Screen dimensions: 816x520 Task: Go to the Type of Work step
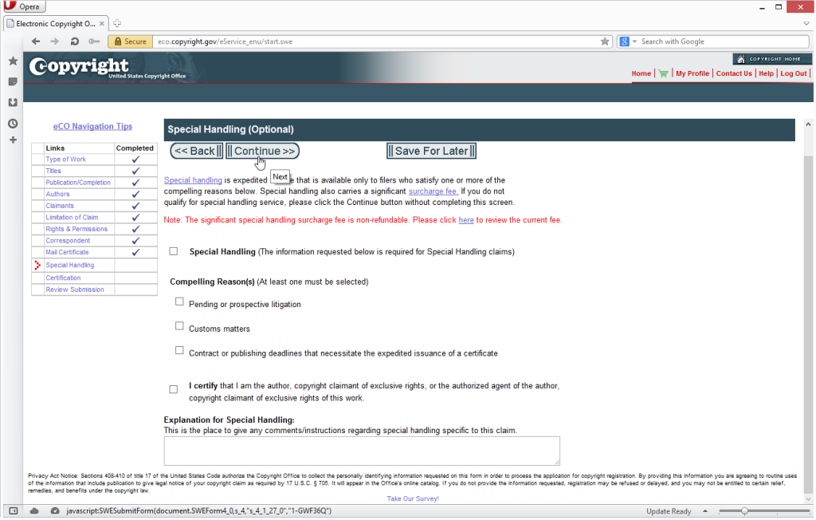[x=65, y=160]
